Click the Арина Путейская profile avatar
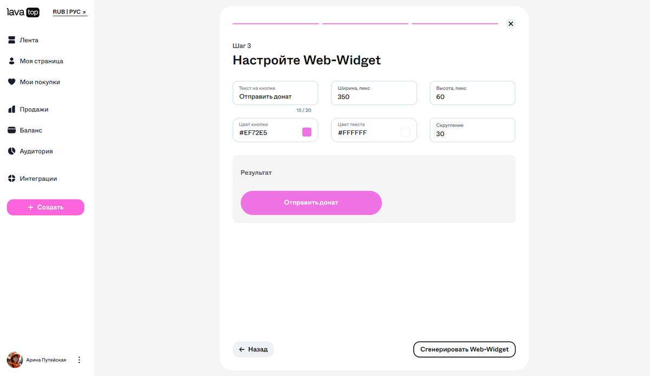650x376 pixels. [15, 360]
